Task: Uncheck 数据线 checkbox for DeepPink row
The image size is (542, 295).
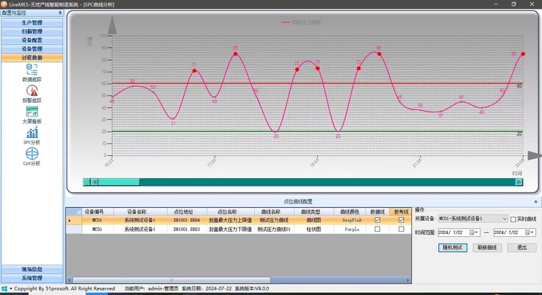Action: click(377, 220)
